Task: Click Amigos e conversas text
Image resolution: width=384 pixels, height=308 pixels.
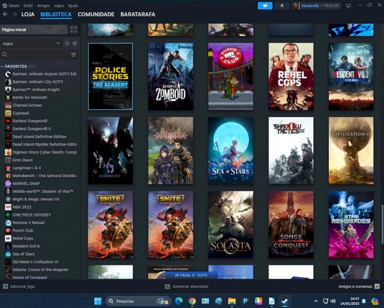Action: 355,286
